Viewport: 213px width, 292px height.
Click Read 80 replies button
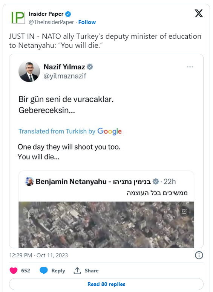click(106, 284)
